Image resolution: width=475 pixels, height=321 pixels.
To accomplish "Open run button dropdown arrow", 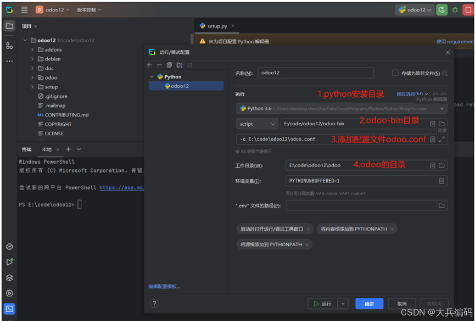I will coord(343,304).
